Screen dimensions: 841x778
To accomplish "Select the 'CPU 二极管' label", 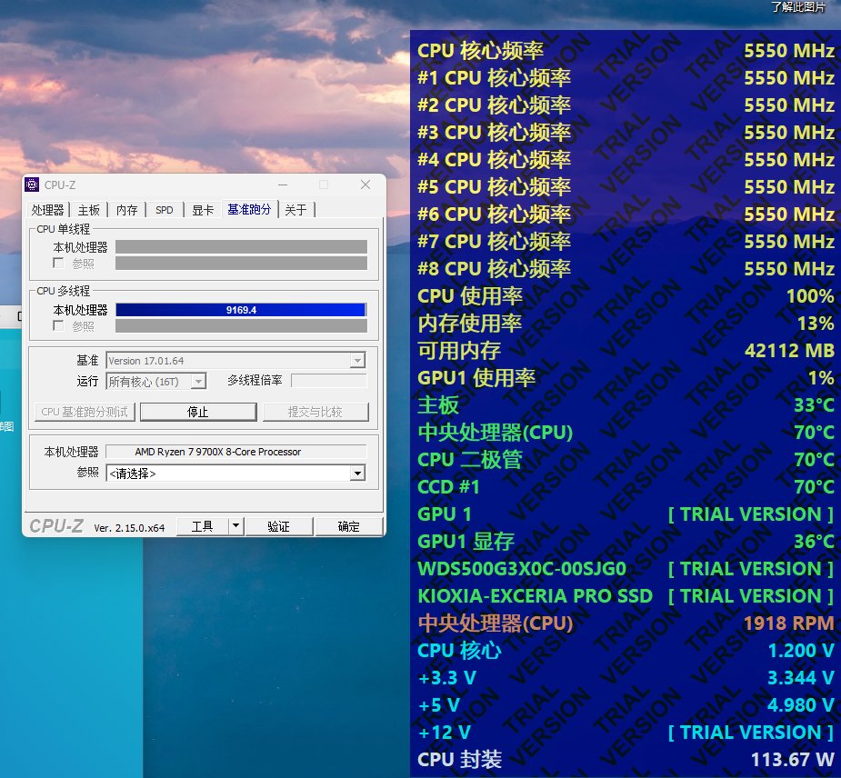I will click(x=470, y=460).
